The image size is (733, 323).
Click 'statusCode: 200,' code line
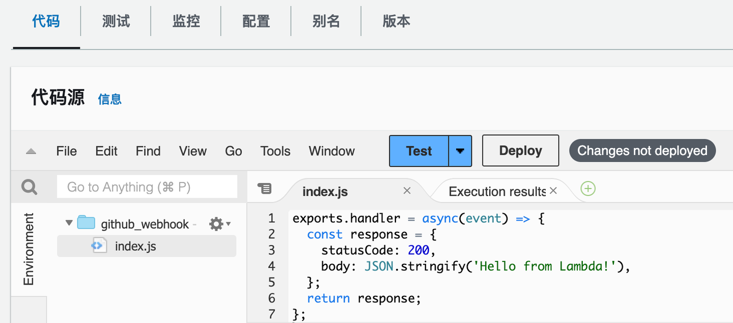click(379, 250)
